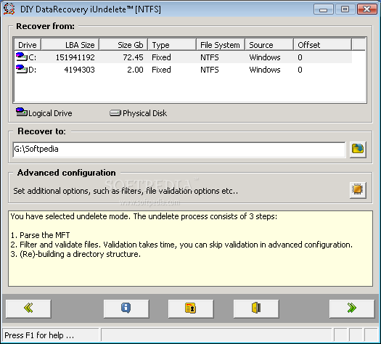Image resolution: width=381 pixels, height=344 pixels.
Task: Click the Logical Drive label
Action: [50, 113]
